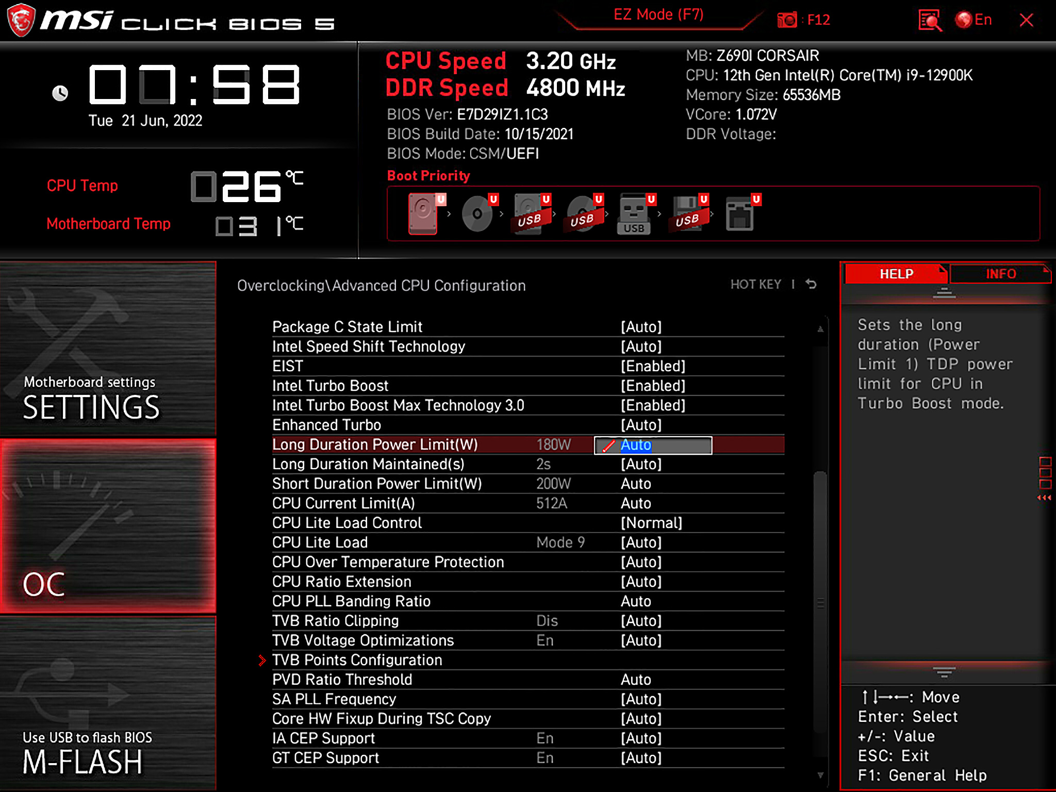The image size is (1056, 792).
Task: Switch to EZ Mode (F7)
Action: (x=658, y=15)
